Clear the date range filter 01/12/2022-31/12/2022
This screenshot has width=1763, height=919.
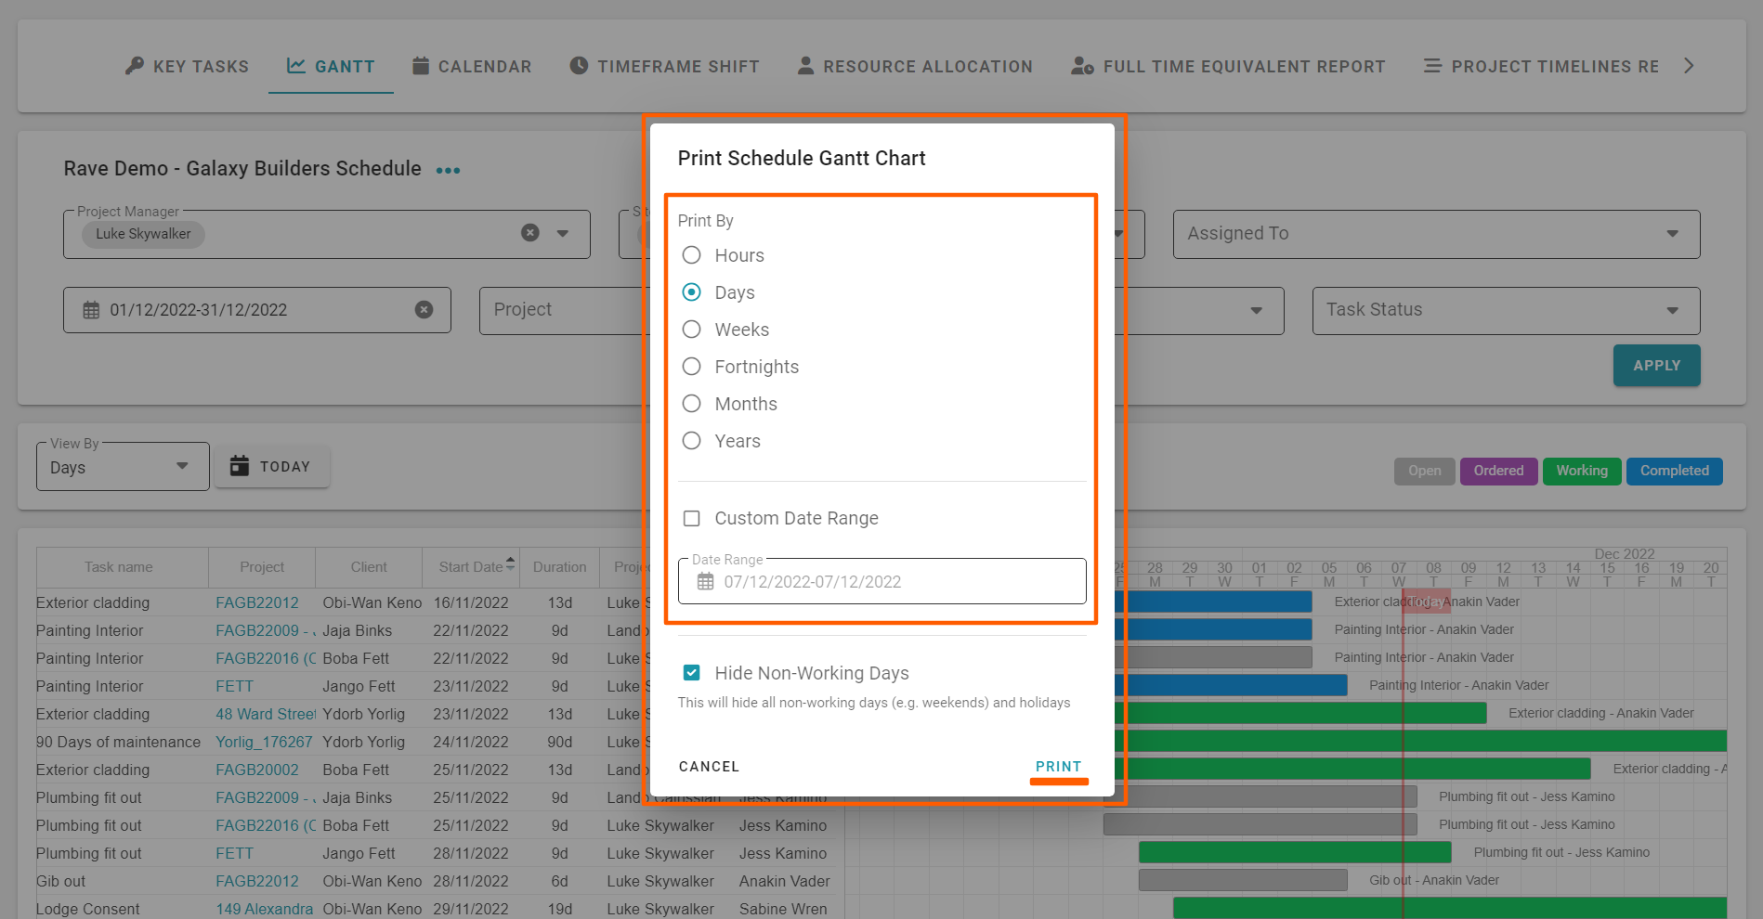424,310
